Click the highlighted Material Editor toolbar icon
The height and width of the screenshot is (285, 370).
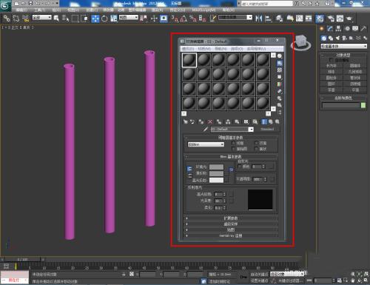pos(320,19)
